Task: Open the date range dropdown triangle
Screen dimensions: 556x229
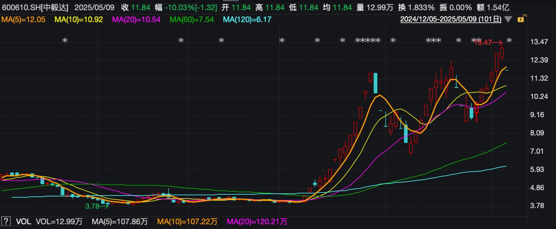Action: pyautogui.click(x=508, y=19)
